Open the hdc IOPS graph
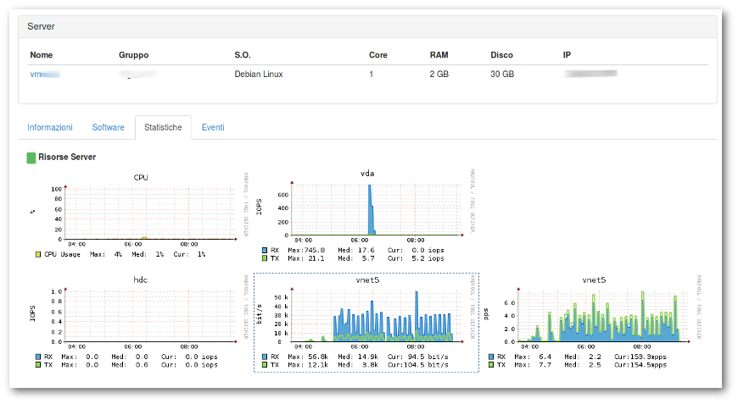The image size is (738, 404). coord(139,322)
